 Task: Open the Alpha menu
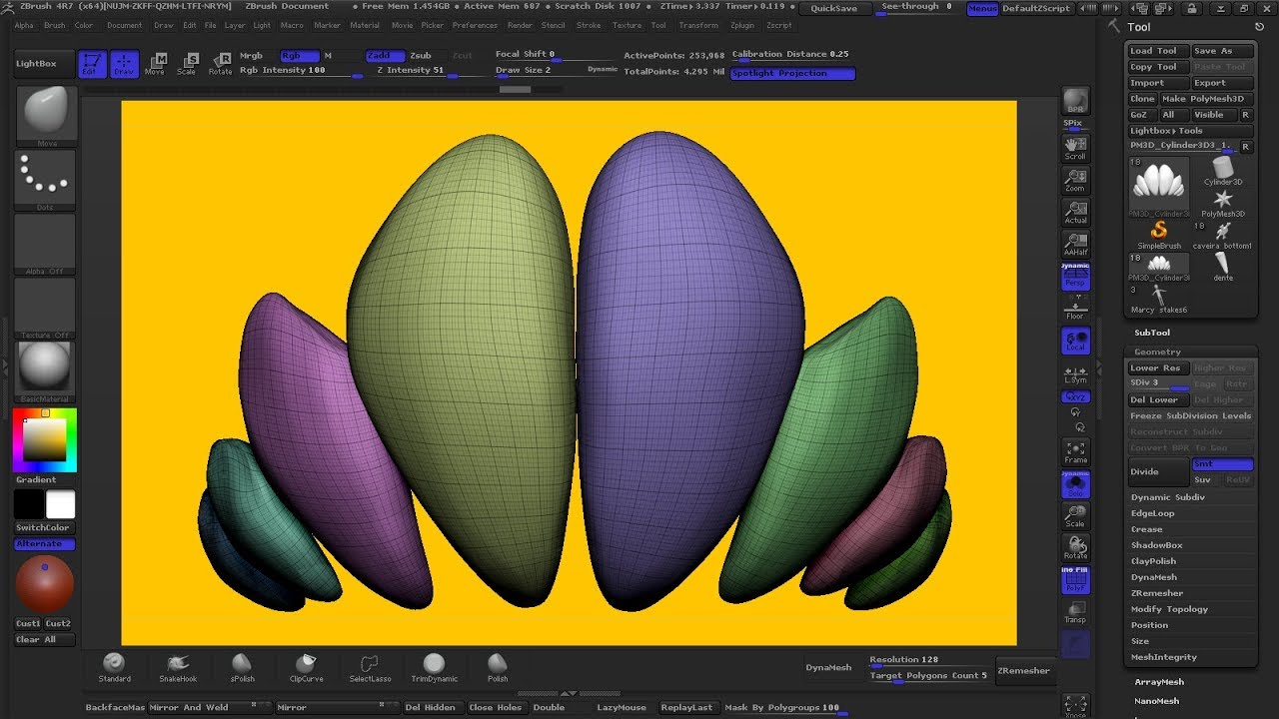point(23,25)
